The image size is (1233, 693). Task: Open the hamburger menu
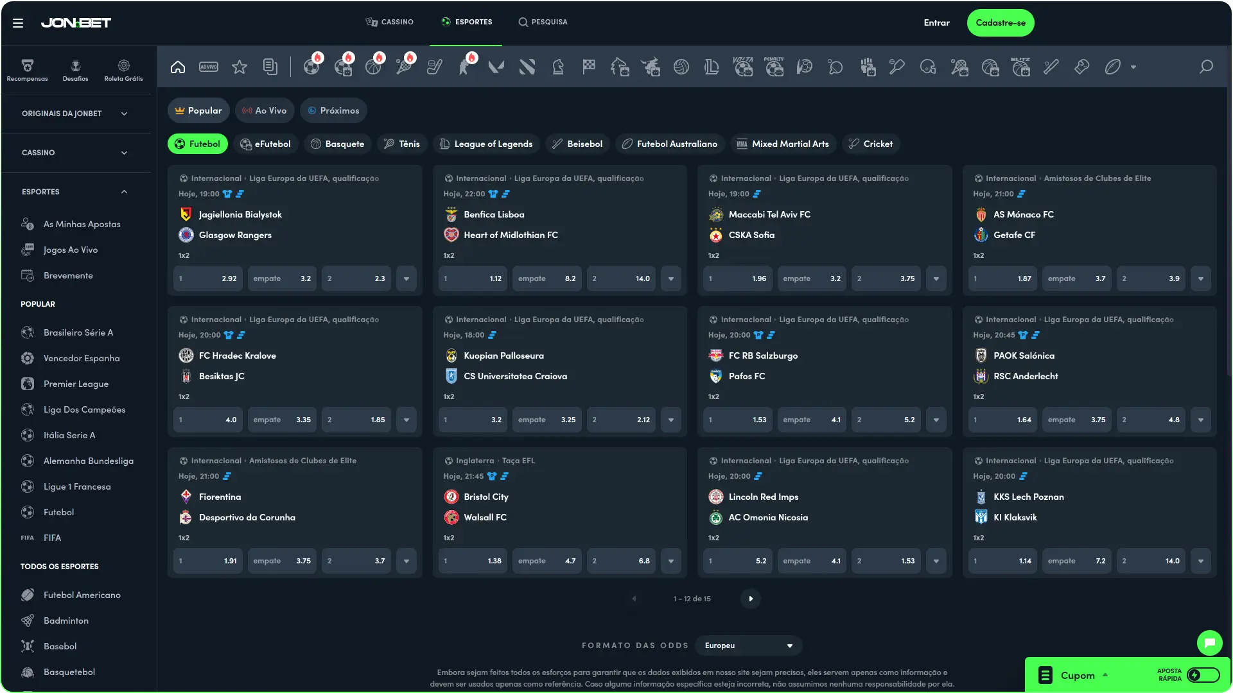coord(18,23)
